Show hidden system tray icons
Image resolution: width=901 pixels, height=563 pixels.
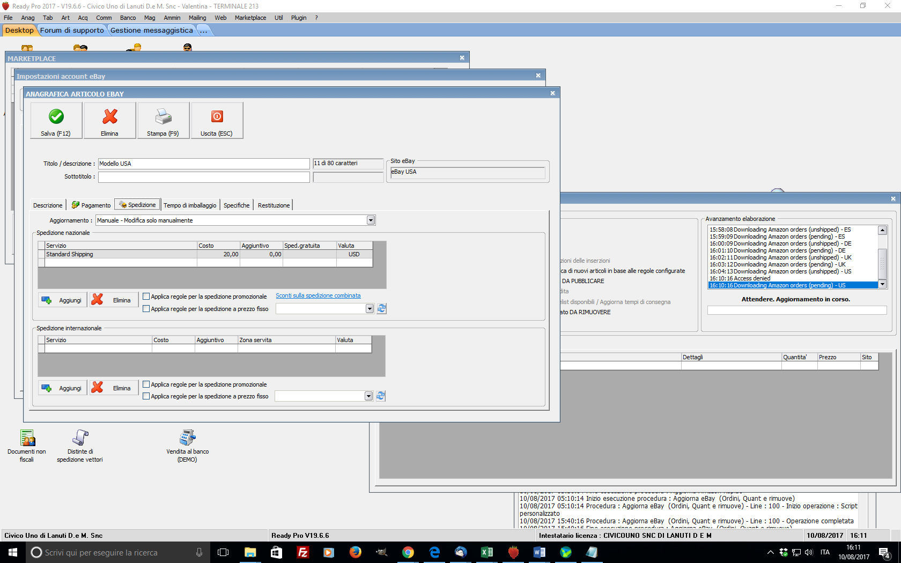[x=770, y=552]
